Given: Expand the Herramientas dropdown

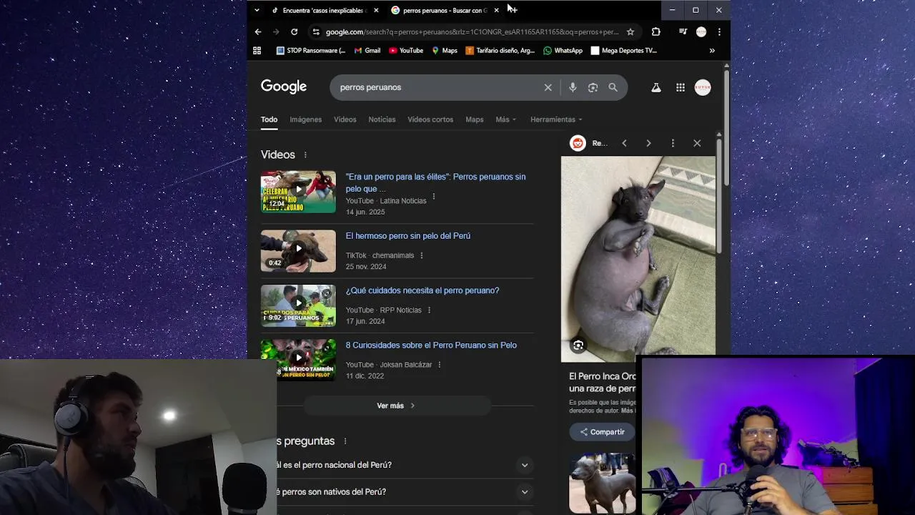Looking at the screenshot, I should [x=556, y=119].
